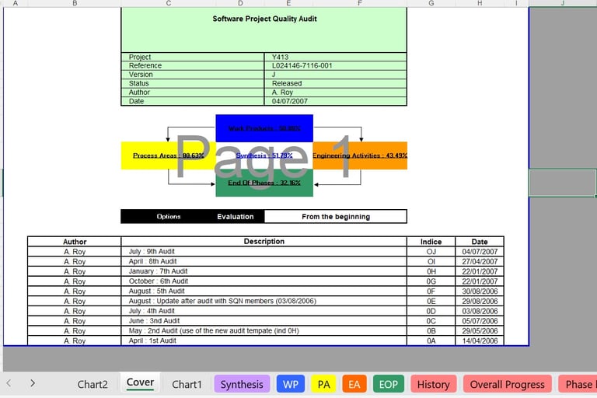Select column G header
This screenshot has height=398, width=597.
click(431, 3)
